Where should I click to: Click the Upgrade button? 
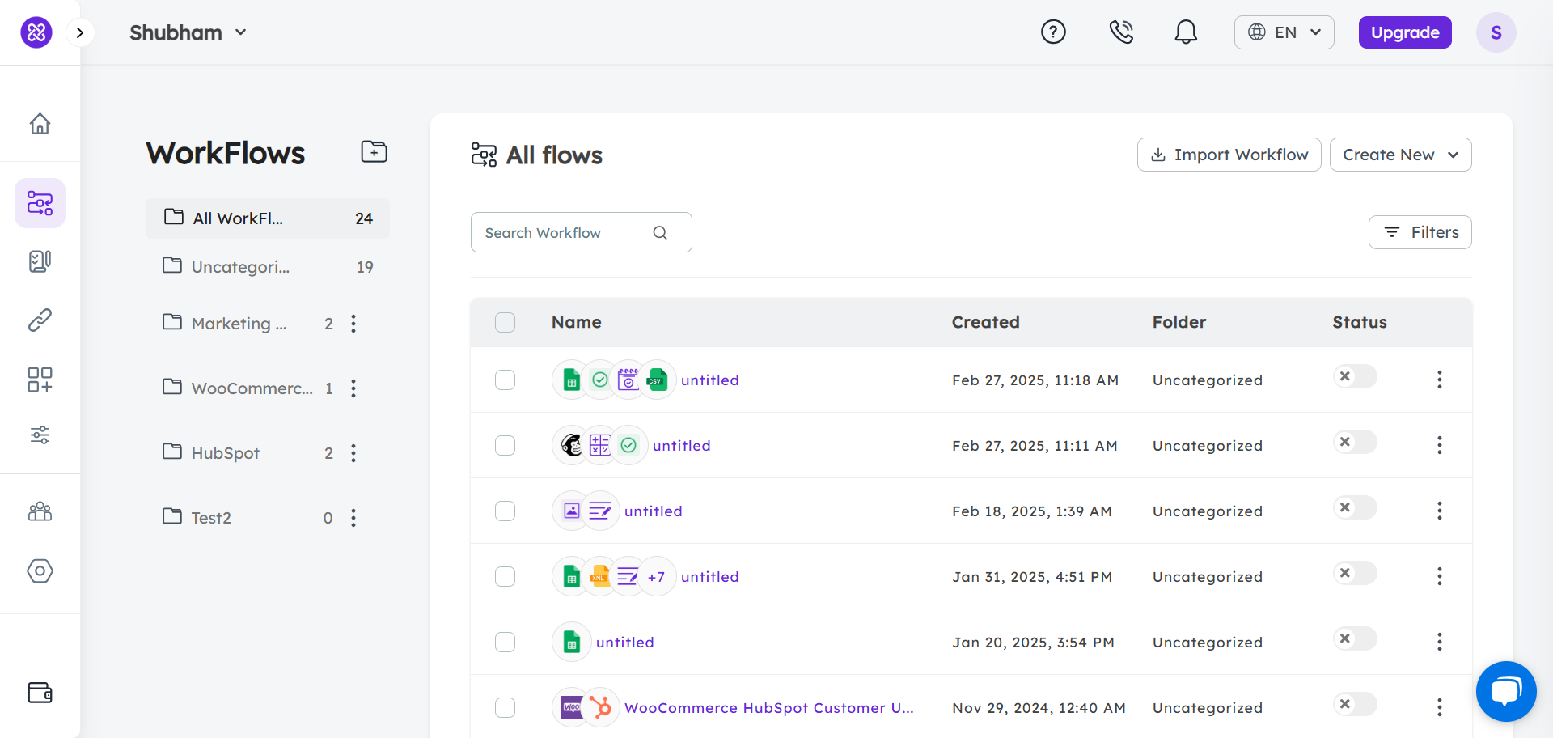point(1405,32)
